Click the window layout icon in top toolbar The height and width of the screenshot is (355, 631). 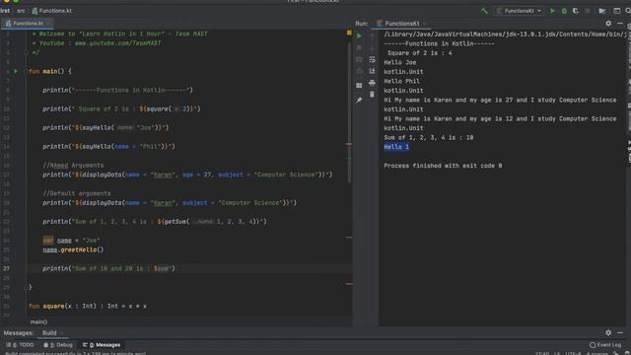616,11
